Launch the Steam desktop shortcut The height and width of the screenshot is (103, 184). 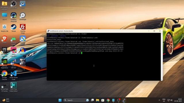14,28
